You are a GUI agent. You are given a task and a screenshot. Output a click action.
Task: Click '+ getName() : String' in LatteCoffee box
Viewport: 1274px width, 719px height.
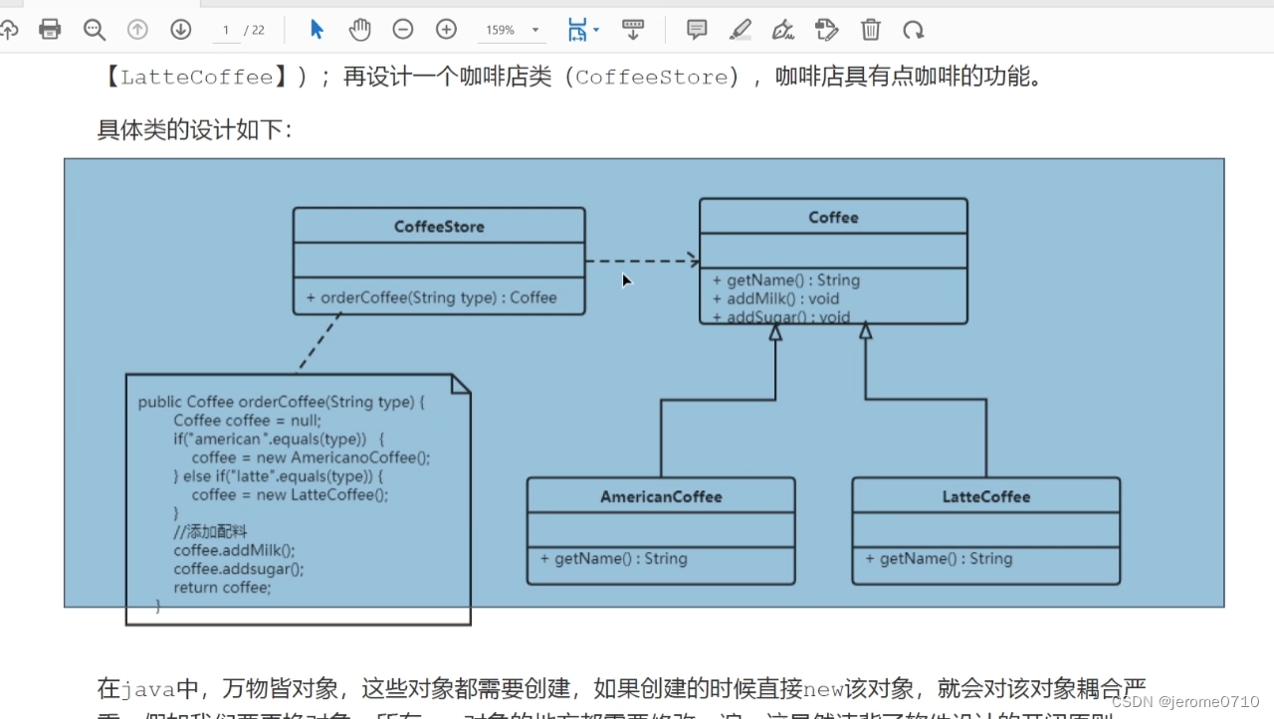[x=939, y=559]
